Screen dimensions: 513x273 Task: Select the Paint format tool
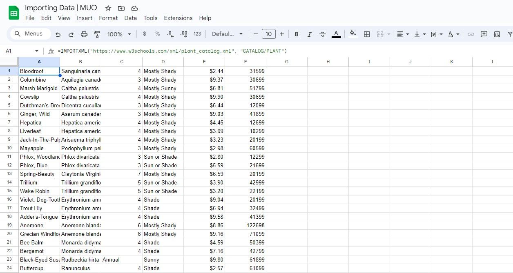97,34
